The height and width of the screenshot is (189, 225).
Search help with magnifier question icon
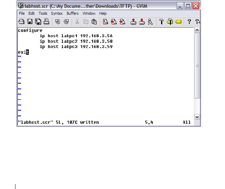click(x=198, y=22)
